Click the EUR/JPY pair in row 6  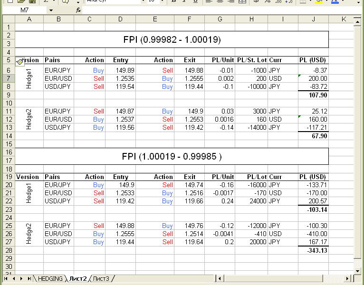click(x=58, y=70)
